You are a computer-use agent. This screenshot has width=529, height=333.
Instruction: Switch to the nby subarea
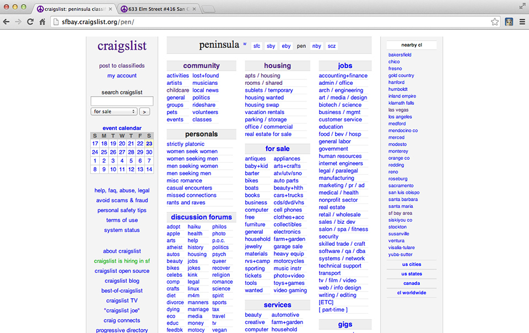tap(316, 46)
